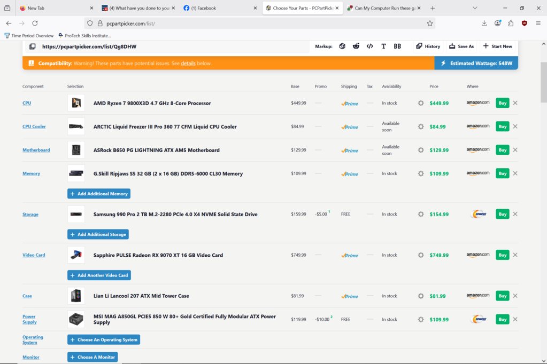Buy the Samsung 990 Pro from Newegg
Viewport: 547px width, 364px height.
click(x=502, y=214)
